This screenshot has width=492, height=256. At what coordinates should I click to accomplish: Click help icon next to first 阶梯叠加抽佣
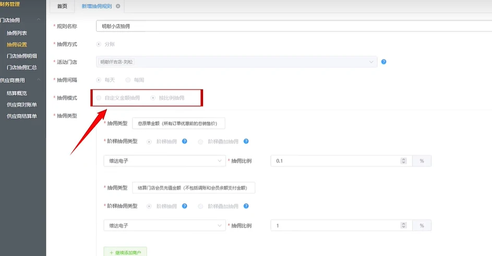tap(246, 142)
